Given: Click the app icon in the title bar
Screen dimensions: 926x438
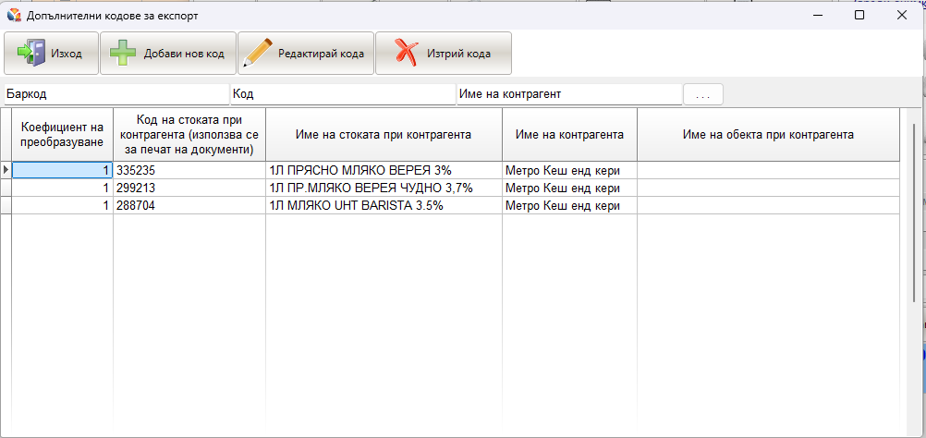Looking at the screenshot, I should [x=14, y=16].
